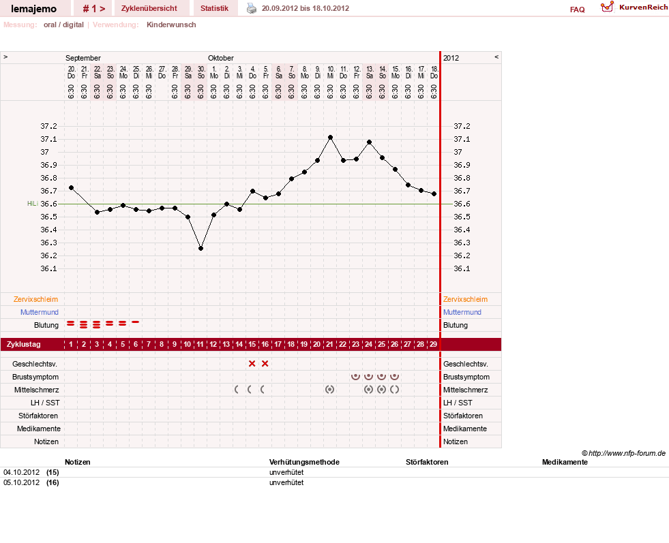This screenshot has width=669, height=543.
Task: Click the 'oral / digital' measurement text
Action: pos(63,25)
